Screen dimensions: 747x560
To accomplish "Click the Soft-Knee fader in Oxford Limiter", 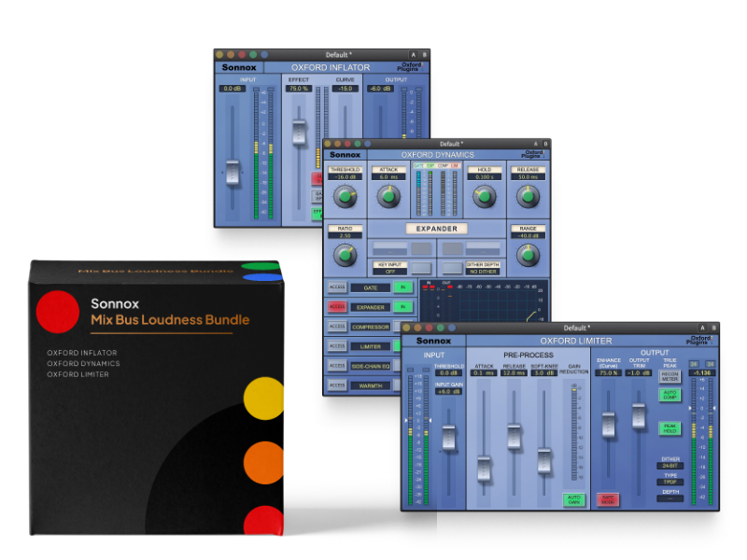I will pyautogui.click(x=544, y=460).
